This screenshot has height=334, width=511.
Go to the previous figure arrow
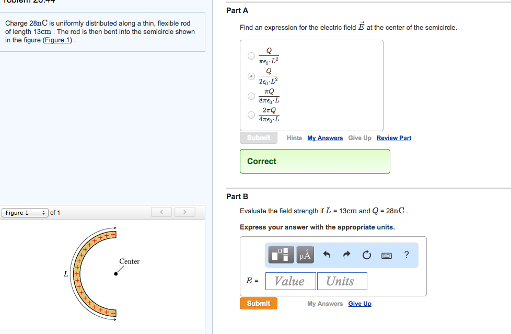[x=162, y=212]
